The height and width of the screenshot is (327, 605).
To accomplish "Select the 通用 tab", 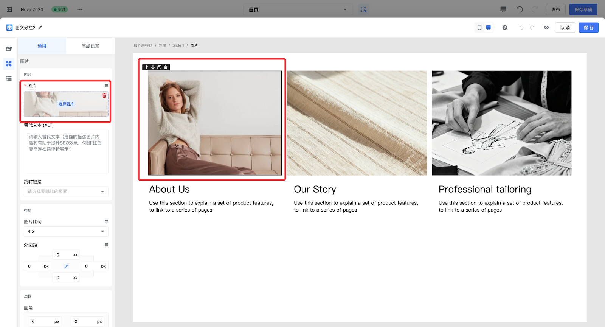I will pyautogui.click(x=42, y=46).
